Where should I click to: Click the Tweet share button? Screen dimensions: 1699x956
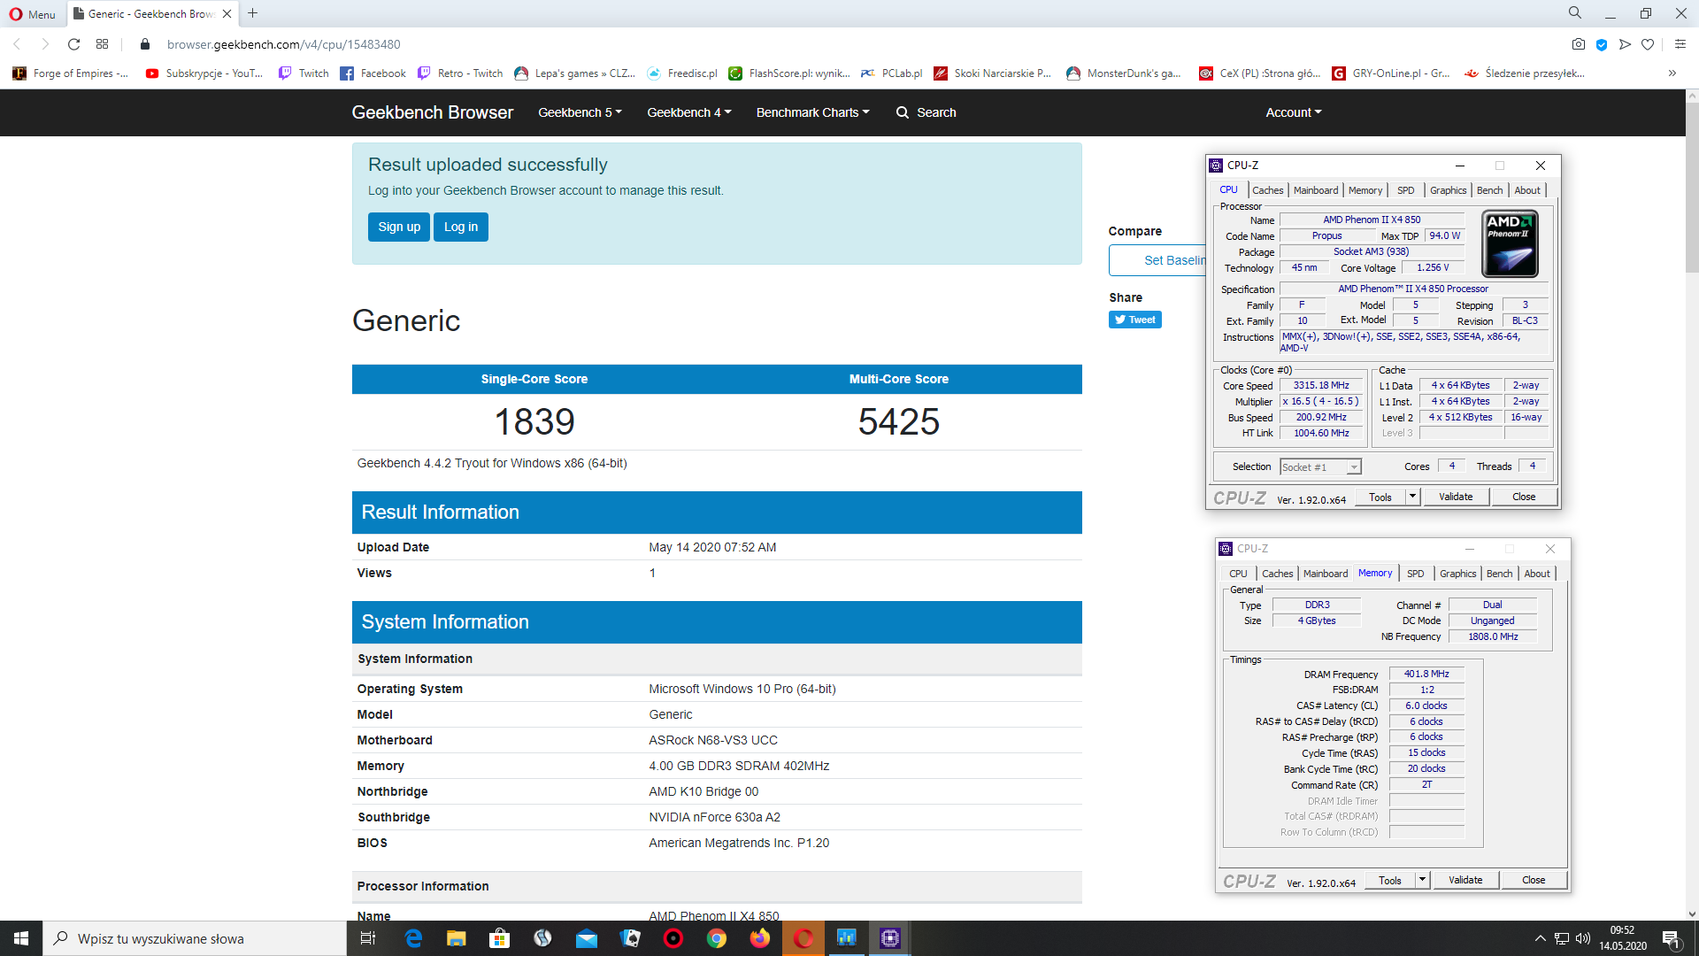point(1134,320)
